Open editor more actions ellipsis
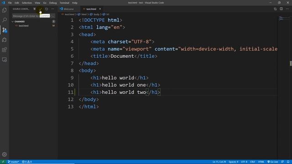This screenshot has width=292, height=164. click(x=287, y=9)
